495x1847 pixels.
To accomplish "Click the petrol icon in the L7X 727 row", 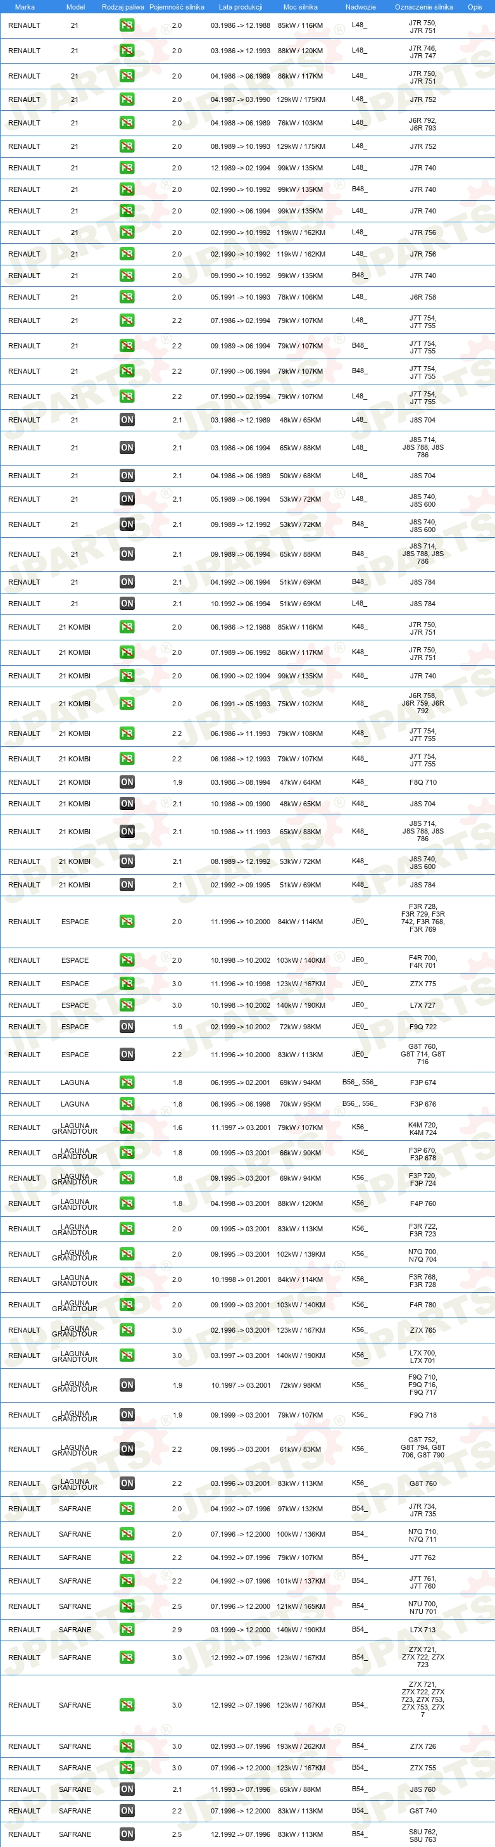I will [x=127, y=1005].
